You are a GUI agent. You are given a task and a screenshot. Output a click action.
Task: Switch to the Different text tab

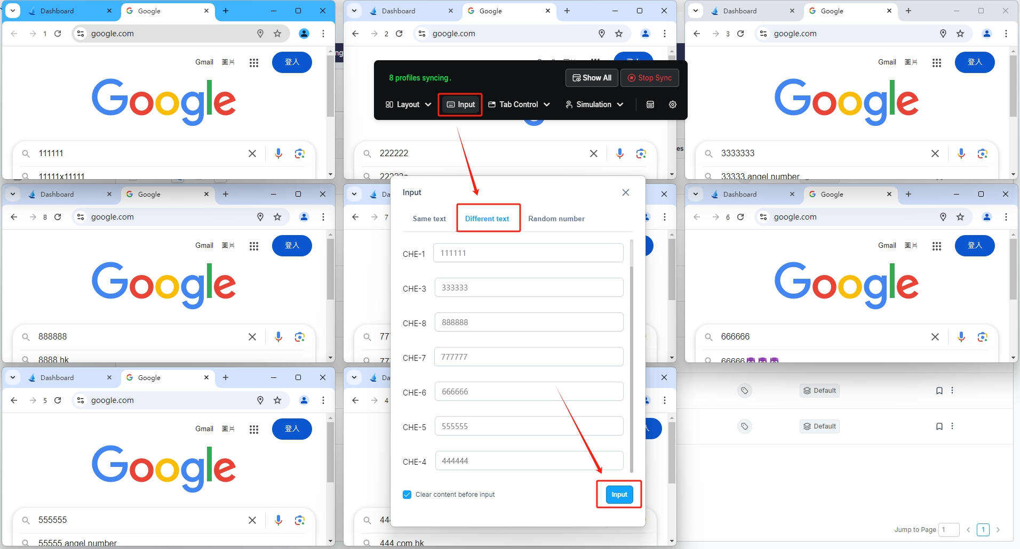coord(487,219)
